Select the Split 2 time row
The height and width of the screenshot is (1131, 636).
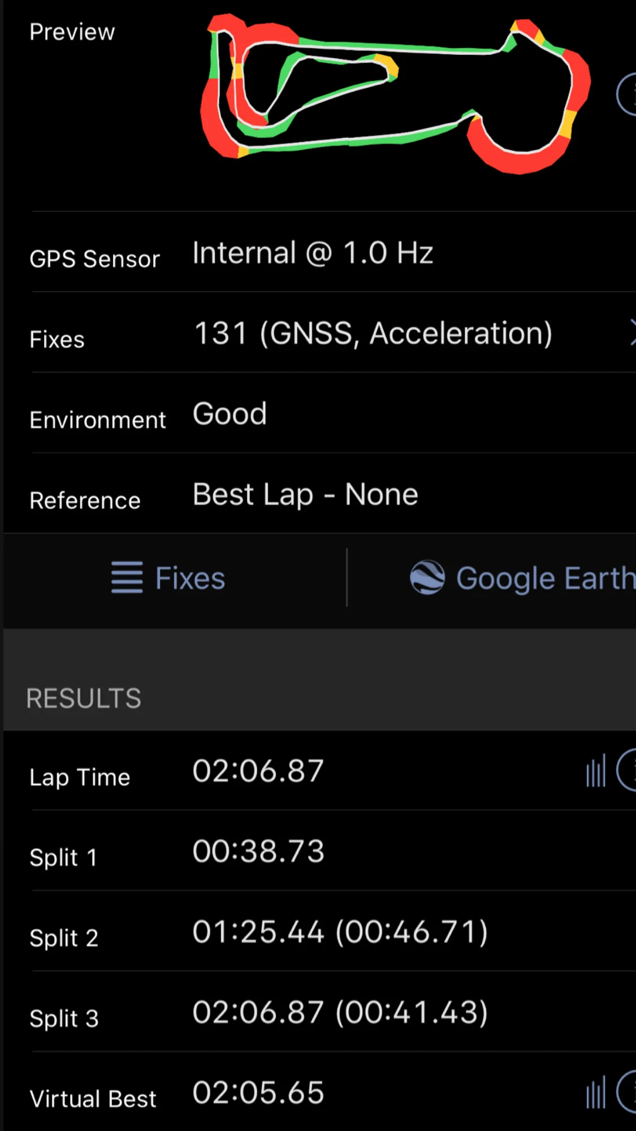point(334,931)
